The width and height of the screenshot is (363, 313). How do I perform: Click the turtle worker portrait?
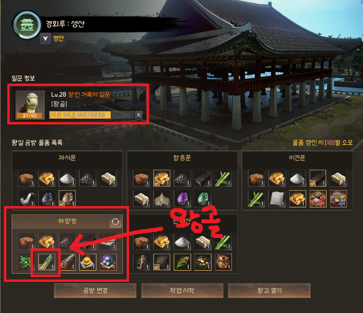click(30, 105)
